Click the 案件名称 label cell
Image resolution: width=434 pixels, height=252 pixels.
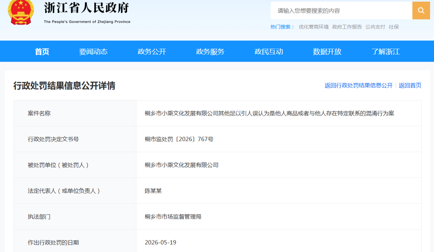tap(75, 113)
